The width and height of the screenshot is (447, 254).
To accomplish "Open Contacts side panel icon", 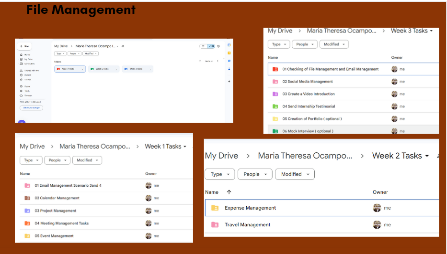I will pos(229,69).
